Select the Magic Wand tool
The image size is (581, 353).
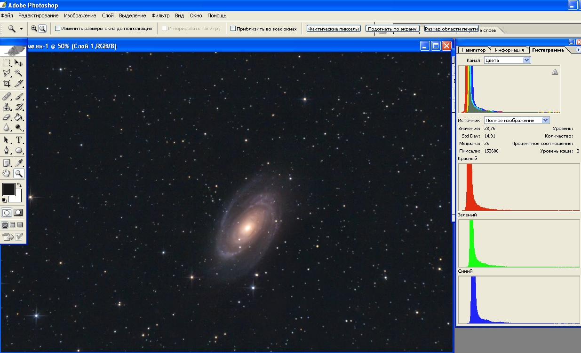[x=19, y=73]
